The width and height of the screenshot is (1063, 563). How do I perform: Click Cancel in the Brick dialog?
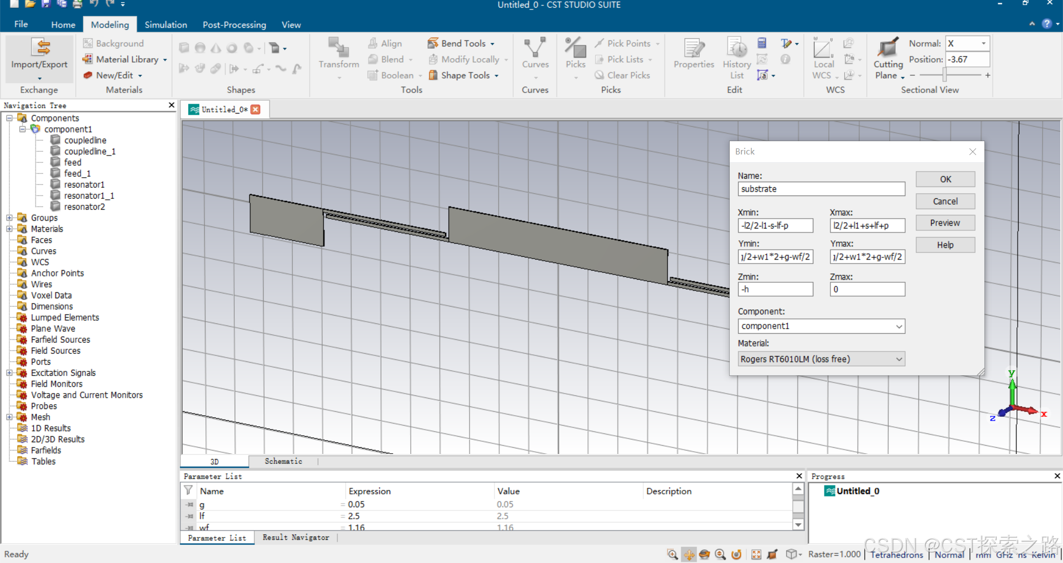point(945,201)
